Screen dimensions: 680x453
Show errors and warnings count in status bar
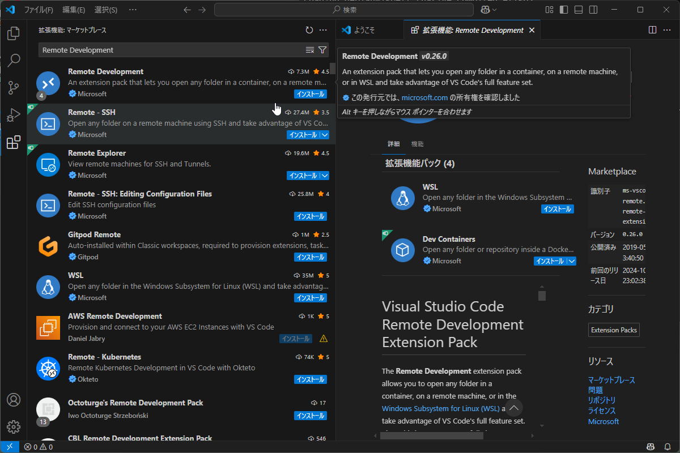[x=38, y=447]
